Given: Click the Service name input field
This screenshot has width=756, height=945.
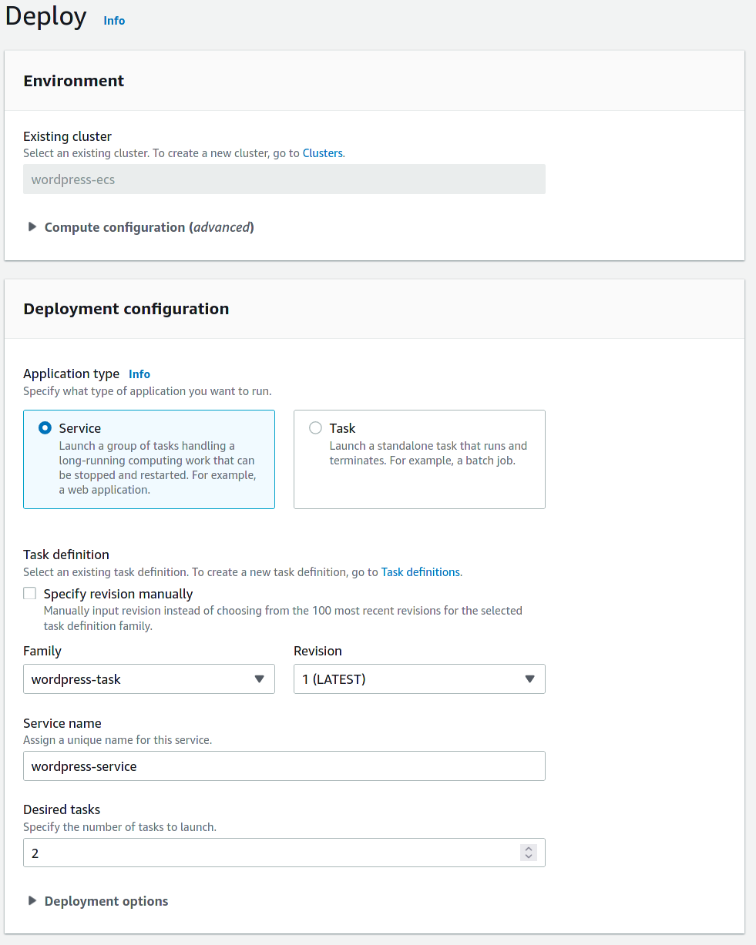Looking at the screenshot, I should [284, 766].
